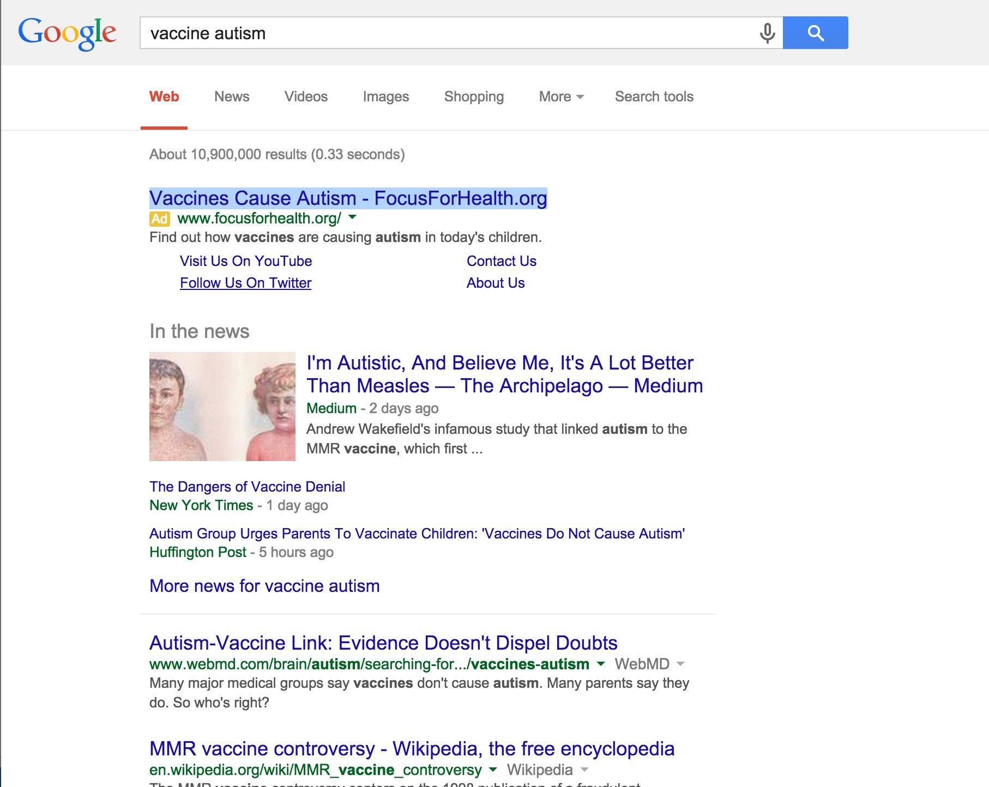Image resolution: width=989 pixels, height=787 pixels.
Task: Switch to the Videos tab
Action: 306,96
